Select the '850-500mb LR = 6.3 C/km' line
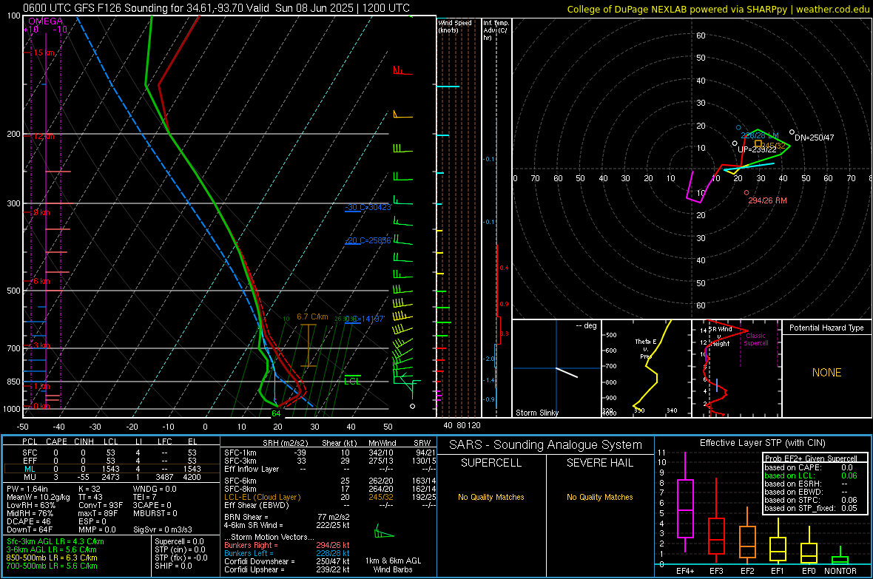Screen dimensions: 873x579 52,558
